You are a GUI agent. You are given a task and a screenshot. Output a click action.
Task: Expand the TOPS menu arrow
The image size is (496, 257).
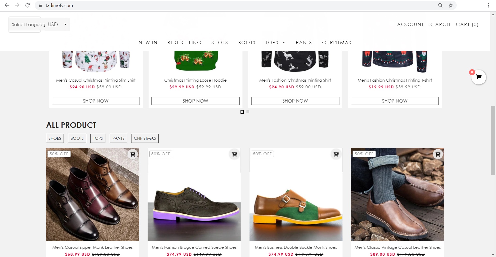point(284,43)
